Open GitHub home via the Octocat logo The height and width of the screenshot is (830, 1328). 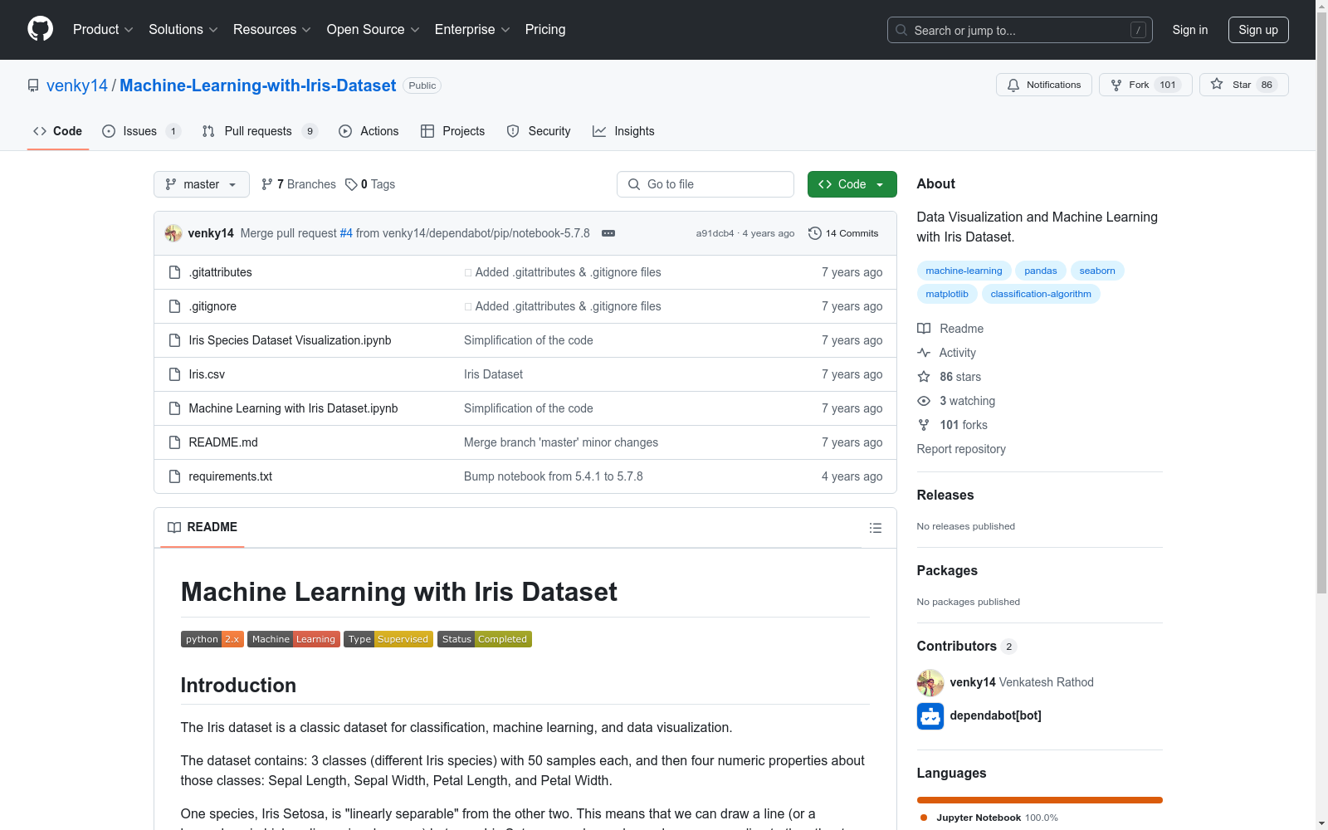coord(40,29)
